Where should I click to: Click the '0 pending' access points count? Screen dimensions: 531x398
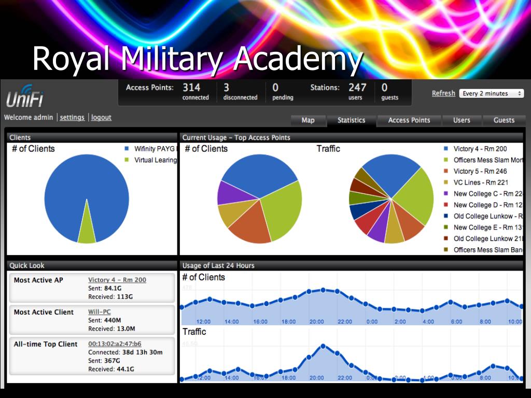point(283,92)
